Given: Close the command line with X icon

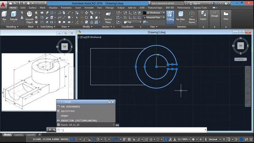Looking at the screenshot, I should pos(50,130).
